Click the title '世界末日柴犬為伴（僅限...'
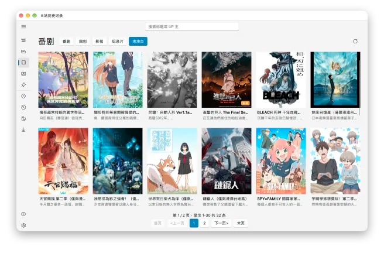Screen dimensions: 384x253 tap(171, 199)
